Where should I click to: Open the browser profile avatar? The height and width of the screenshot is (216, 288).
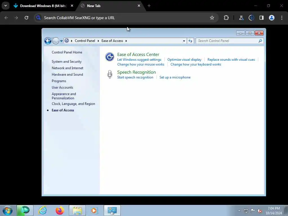point(272,18)
